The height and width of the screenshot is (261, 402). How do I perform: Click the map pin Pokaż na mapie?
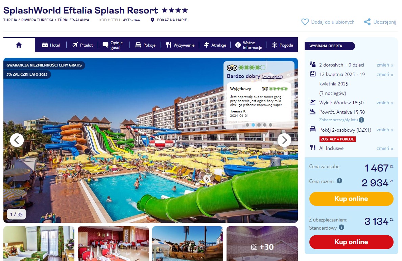tap(152, 20)
